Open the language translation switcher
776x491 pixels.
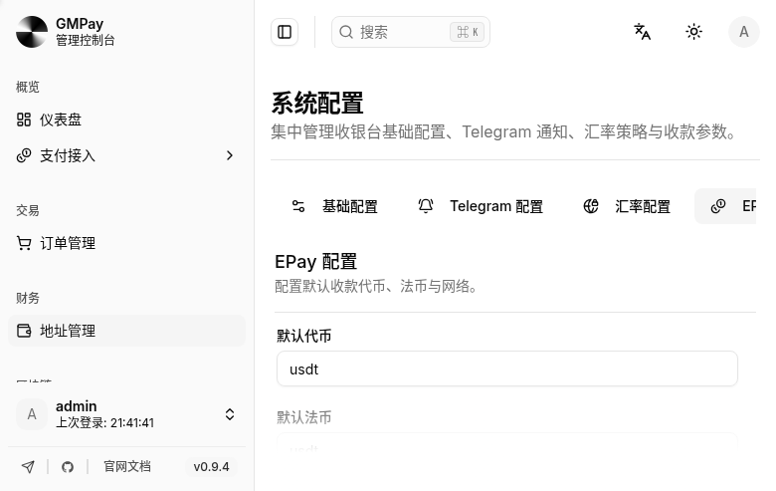[x=643, y=32]
